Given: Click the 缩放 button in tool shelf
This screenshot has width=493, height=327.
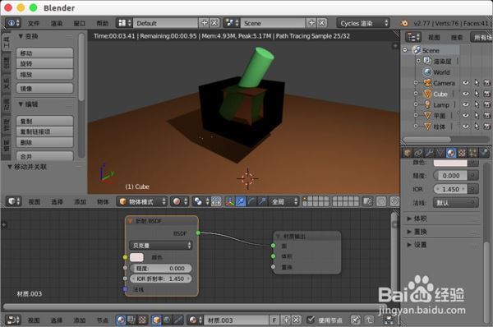Looking at the screenshot, I should pos(44,74).
